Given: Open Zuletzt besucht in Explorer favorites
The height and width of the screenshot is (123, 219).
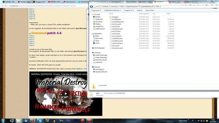Looking at the screenshot, I should (x=100, y=29).
